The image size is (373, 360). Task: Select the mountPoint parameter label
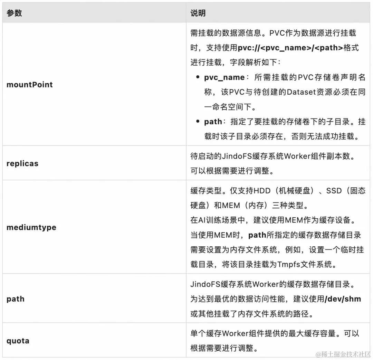point(30,85)
